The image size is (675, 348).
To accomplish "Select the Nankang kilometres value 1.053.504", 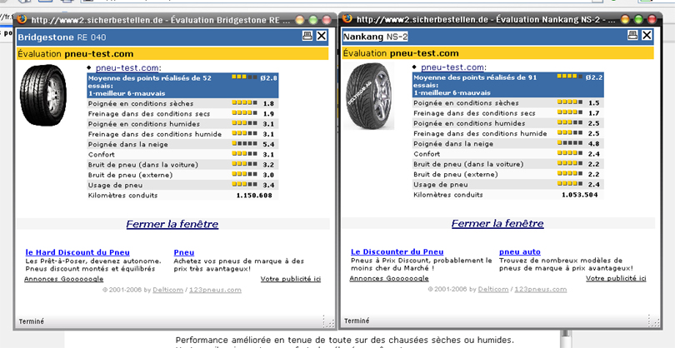I will [x=580, y=196].
